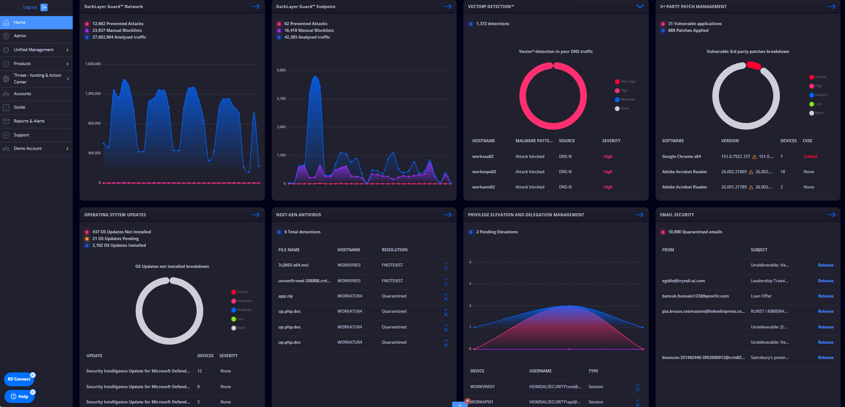Viewport: 845px width, 407px height.
Task: Toggle the Medium legend in patches breakdown chart
Action: (818, 95)
